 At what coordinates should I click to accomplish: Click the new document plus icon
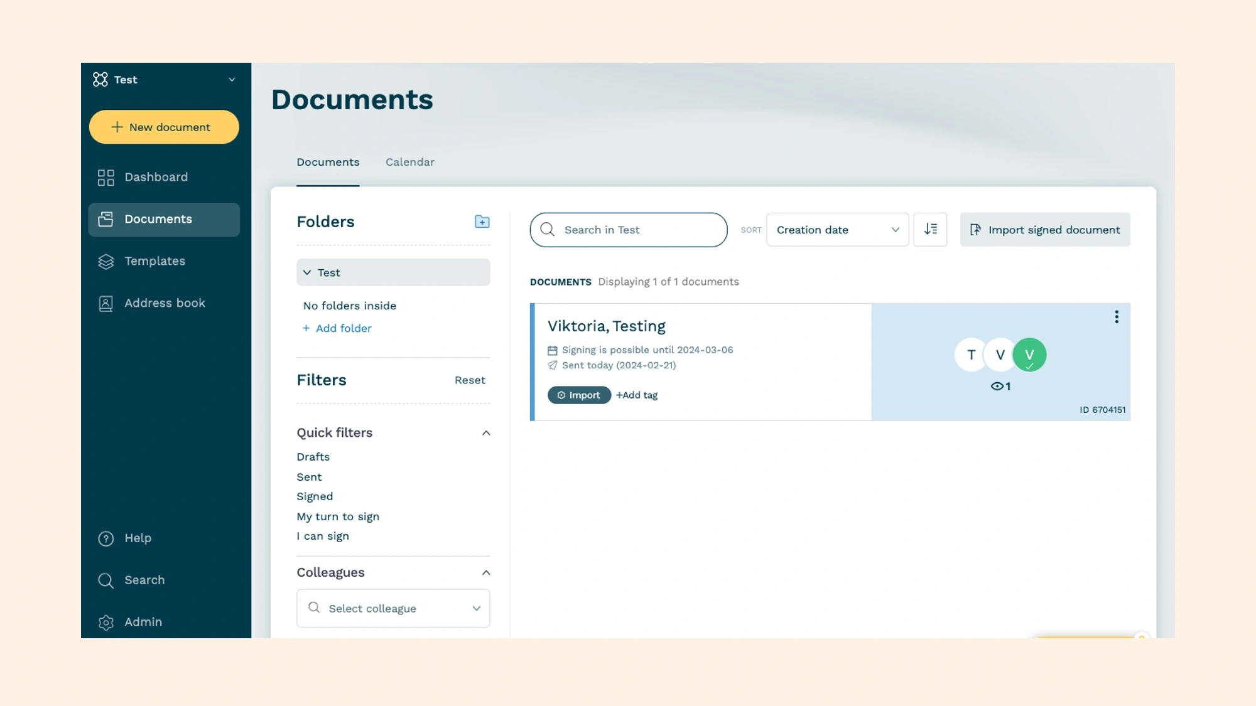coord(117,127)
